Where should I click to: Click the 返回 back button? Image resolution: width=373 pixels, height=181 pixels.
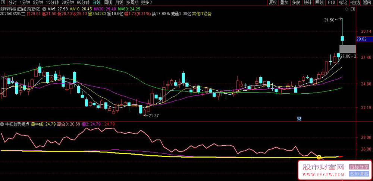[x=367, y=3]
